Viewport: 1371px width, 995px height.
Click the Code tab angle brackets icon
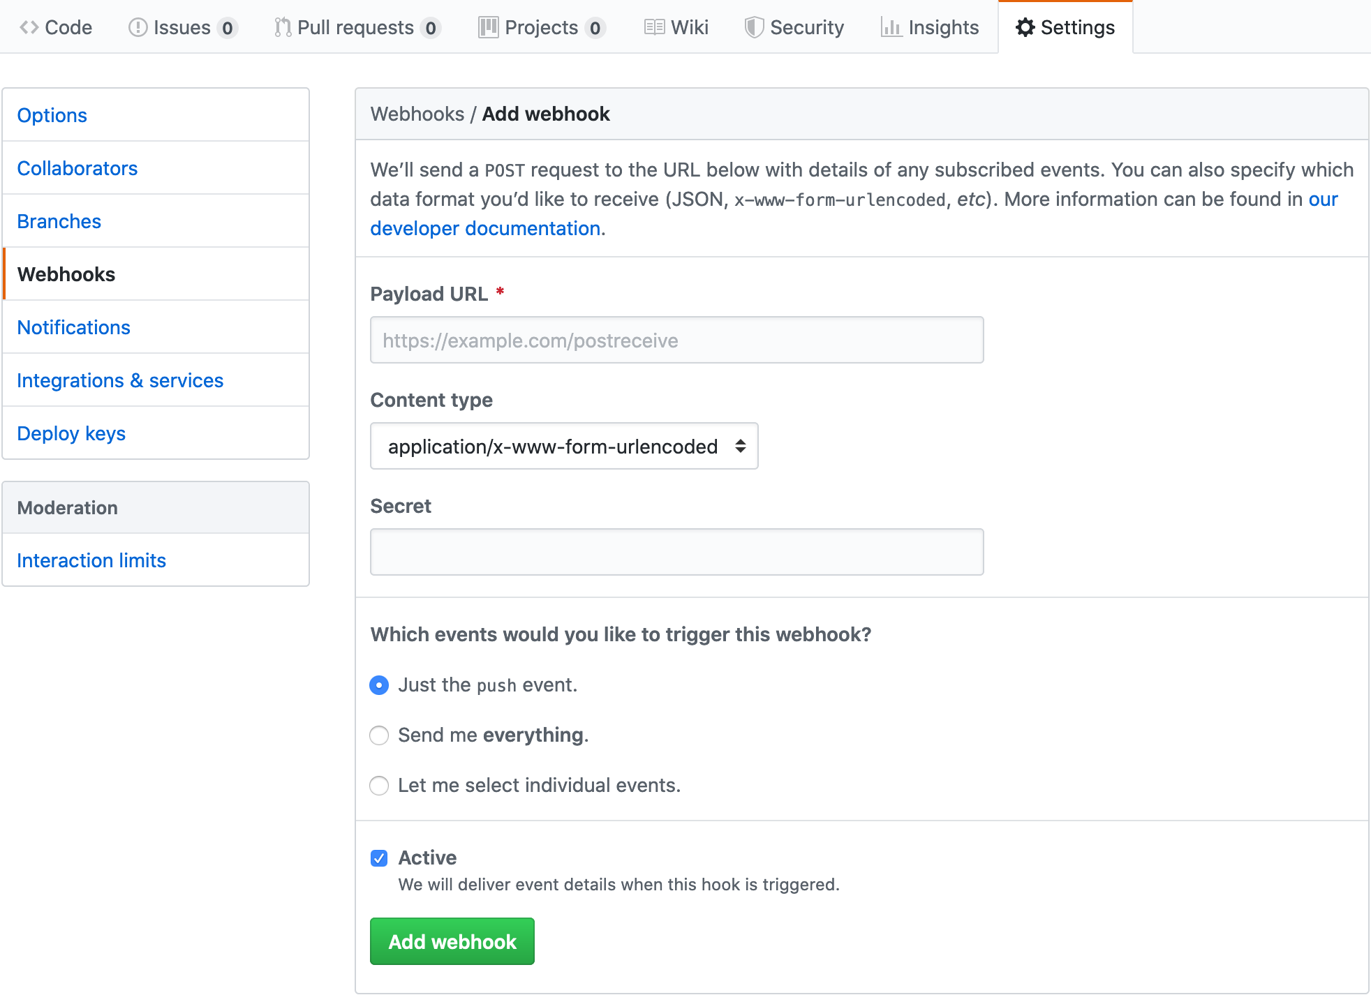[29, 27]
